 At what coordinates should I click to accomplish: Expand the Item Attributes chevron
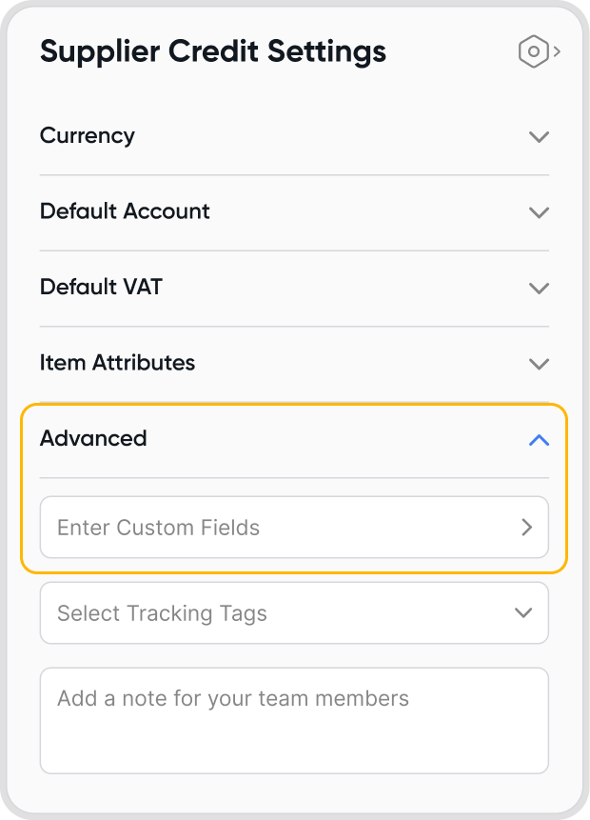[x=539, y=364]
